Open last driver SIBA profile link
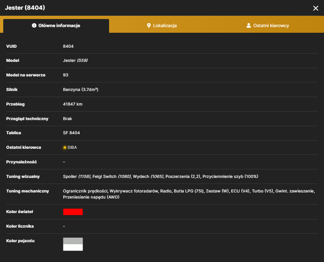The width and height of the screenshot is (324, 262). tap(72, 148)
